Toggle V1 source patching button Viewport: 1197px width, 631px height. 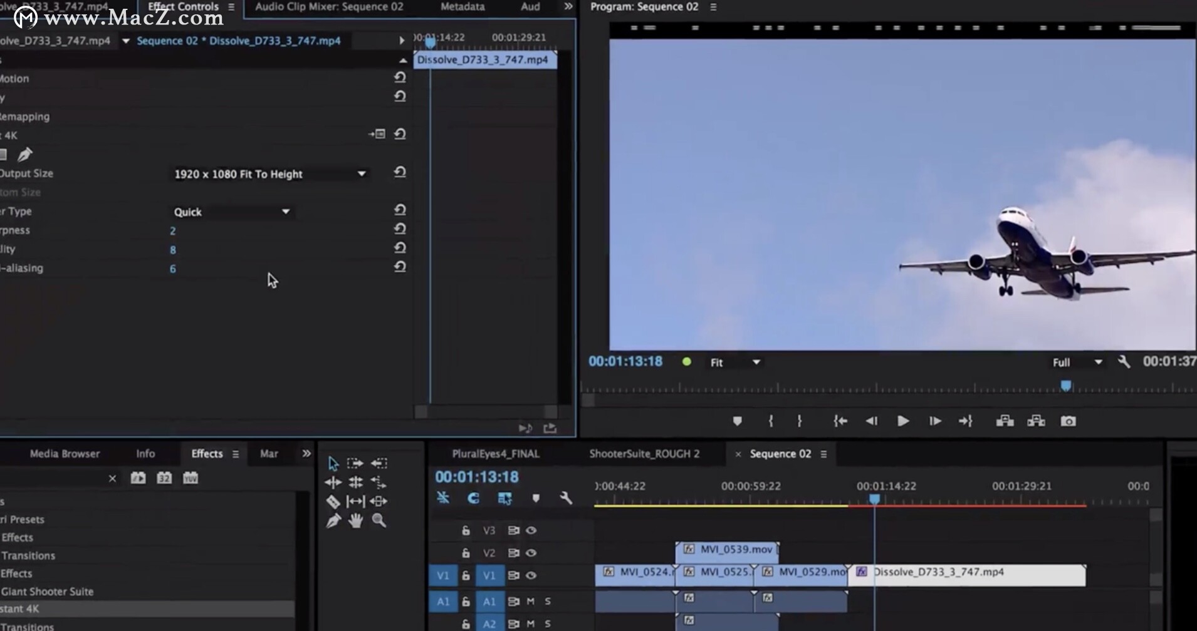442,575
